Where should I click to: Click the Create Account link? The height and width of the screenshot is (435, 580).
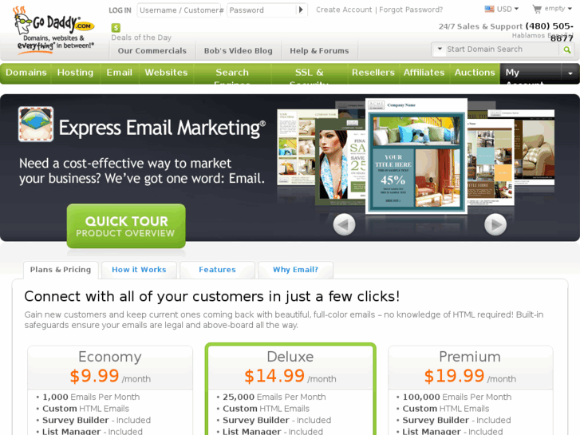344,10
